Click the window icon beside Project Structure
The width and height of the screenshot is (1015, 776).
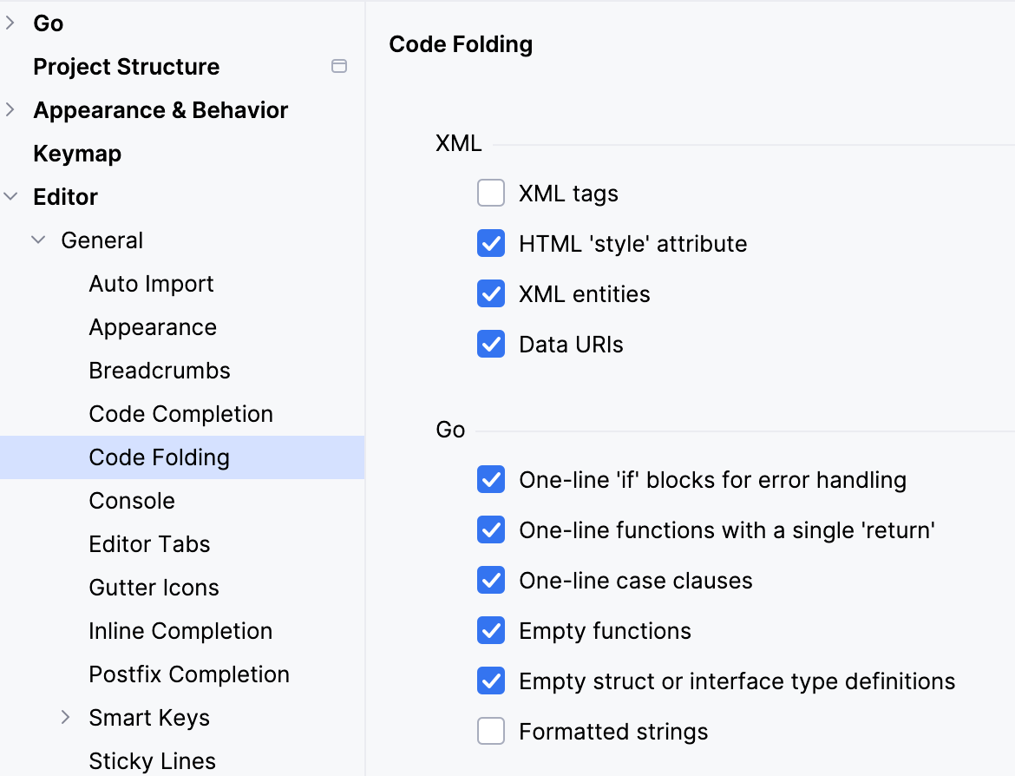click(x=339, y=66)
